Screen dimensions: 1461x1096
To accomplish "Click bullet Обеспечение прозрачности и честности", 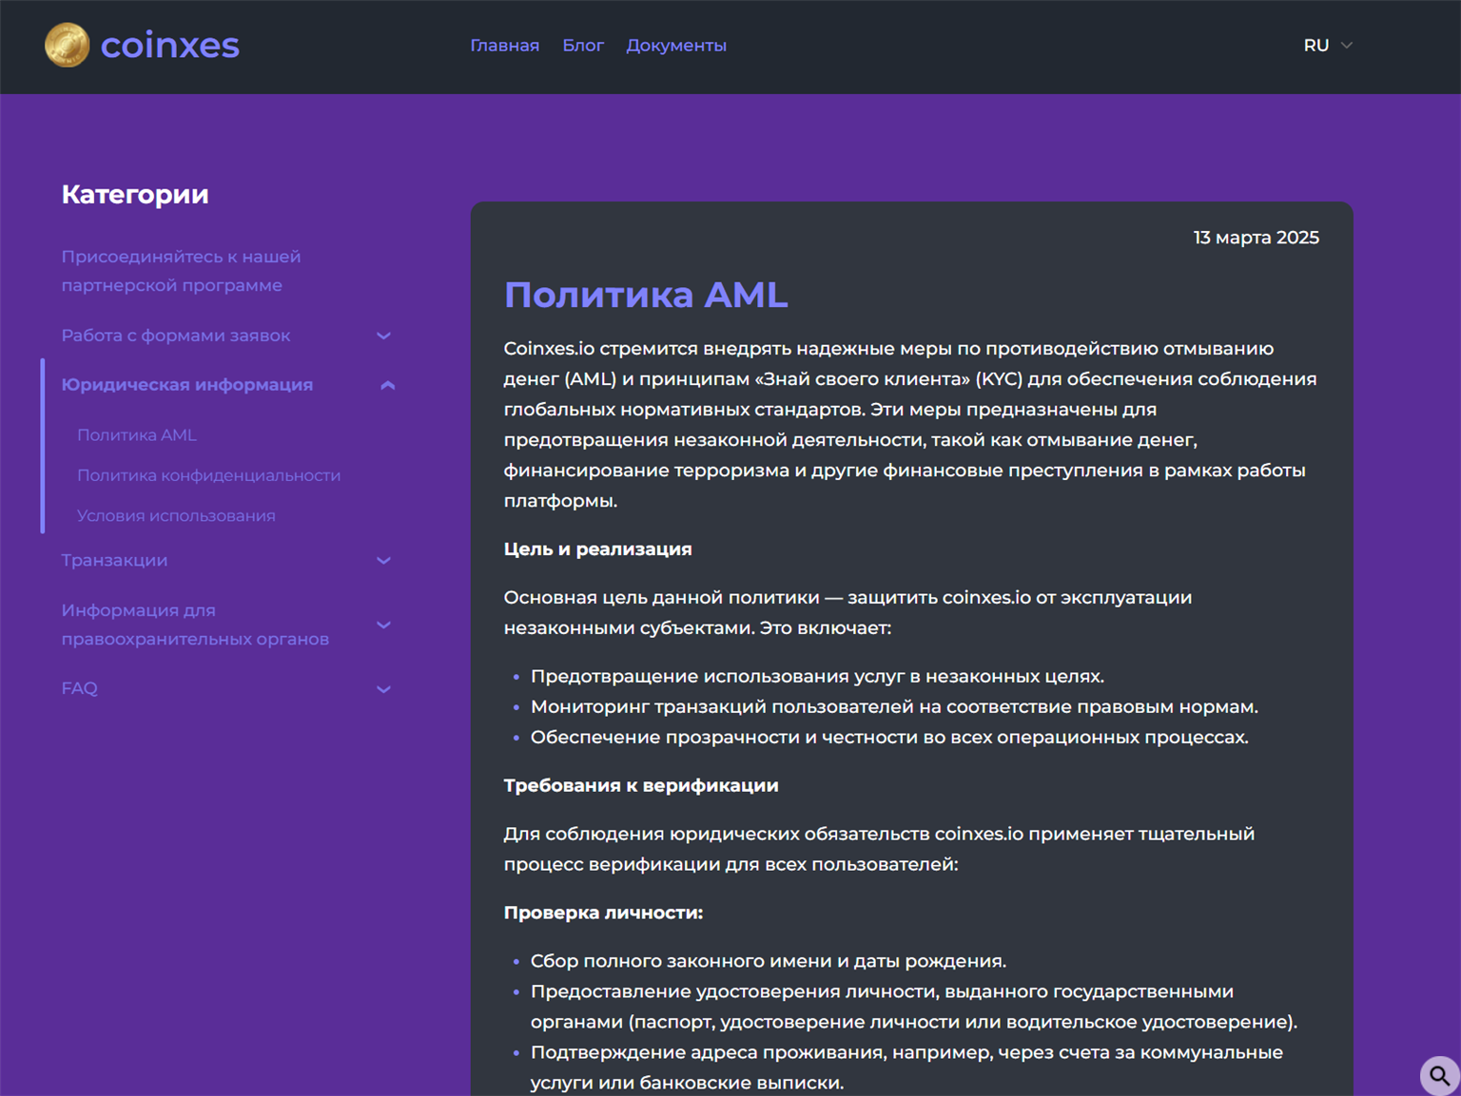I will point(889,738).
